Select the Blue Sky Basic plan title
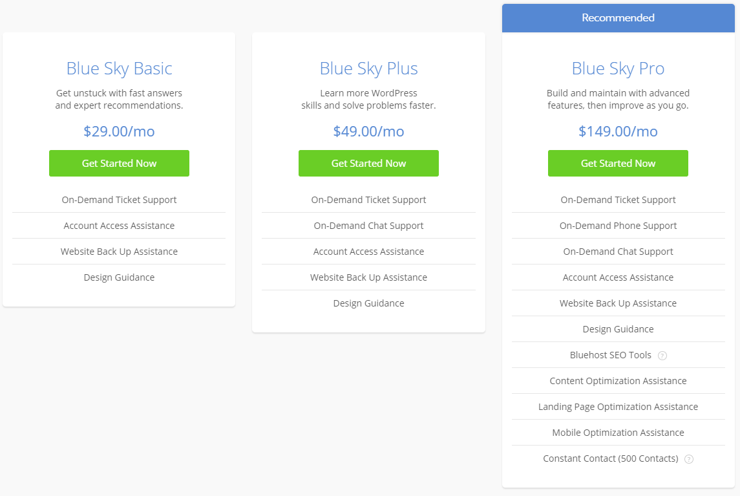The width and height of the screenshot is (740, 496). [119, 69]
